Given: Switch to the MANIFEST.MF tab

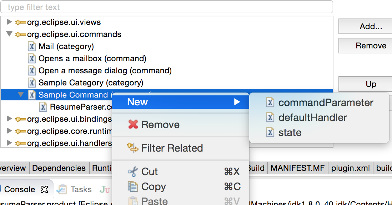Looking at the screenshot, I should click(x=297, y=168).
